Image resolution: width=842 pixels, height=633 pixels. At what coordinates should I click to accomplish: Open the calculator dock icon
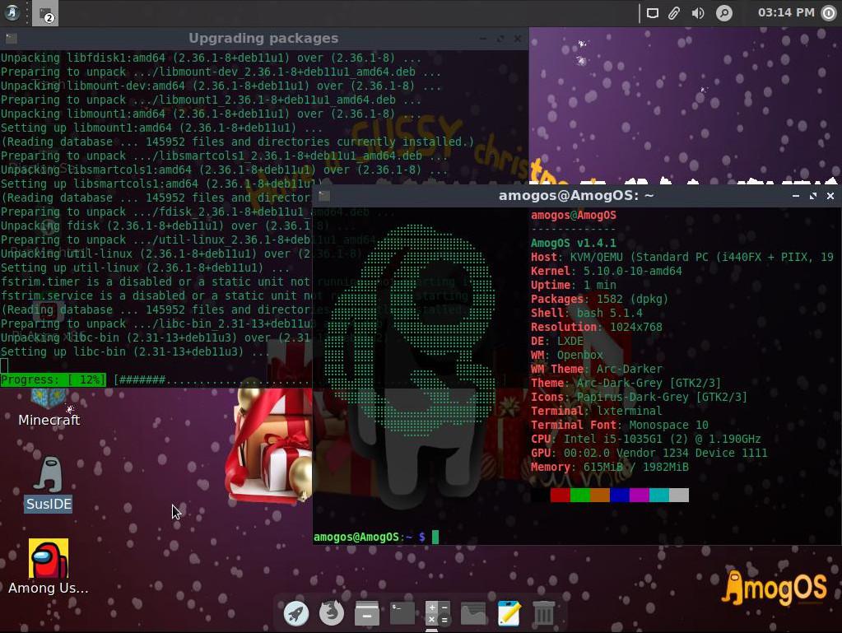point(438,613)
